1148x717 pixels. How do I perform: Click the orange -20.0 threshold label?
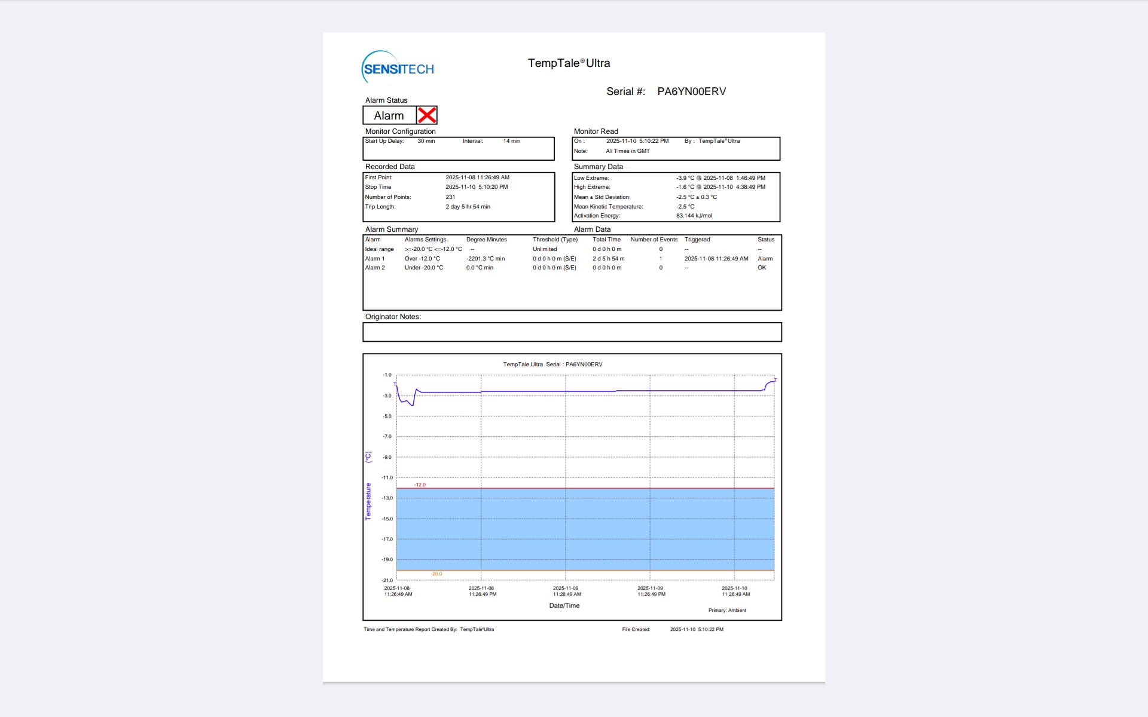436,574
